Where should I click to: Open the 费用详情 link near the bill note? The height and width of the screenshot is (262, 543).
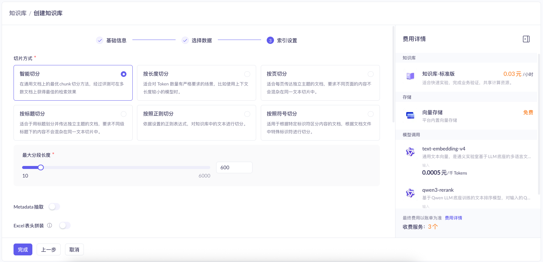[453, 218]
